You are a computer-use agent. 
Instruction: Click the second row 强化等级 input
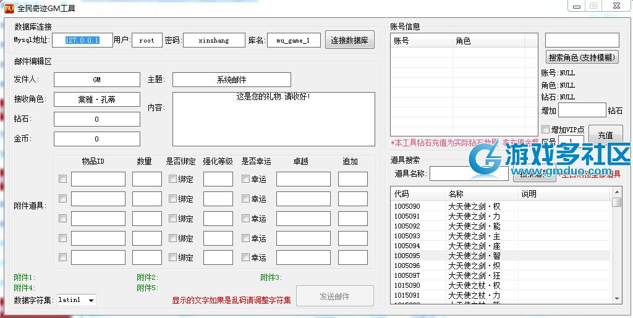click(218, 199)
